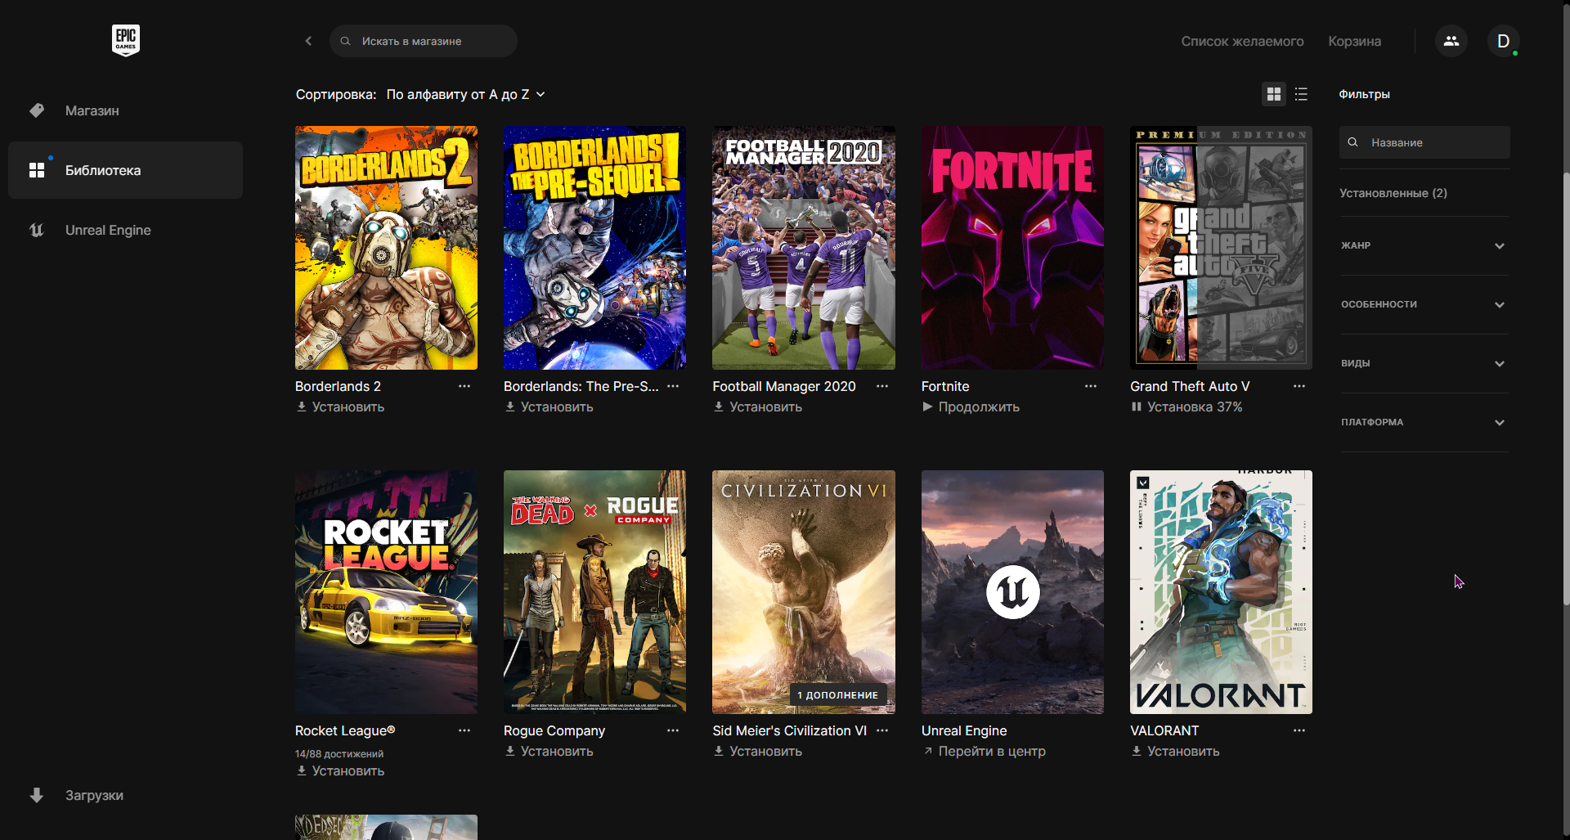
Task: Open Civilization VI cover art
Action: [x=804, y=592]
